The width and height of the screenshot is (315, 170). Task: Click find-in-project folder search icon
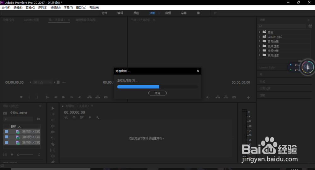pos(39,119)
